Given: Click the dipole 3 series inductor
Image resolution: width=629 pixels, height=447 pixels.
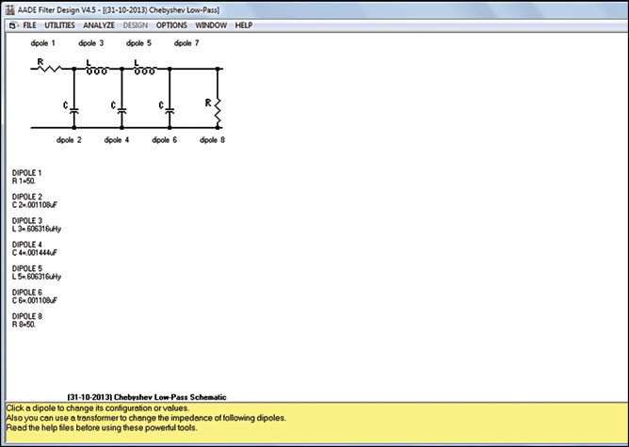Looking at the screenshot, I should 96,68.
